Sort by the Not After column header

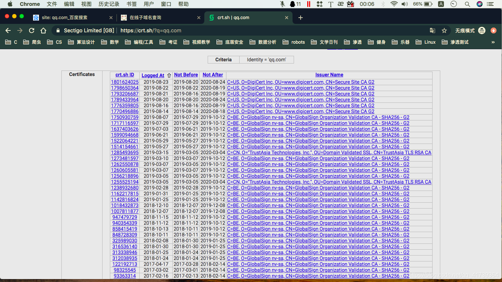click(x=213, y=75)
